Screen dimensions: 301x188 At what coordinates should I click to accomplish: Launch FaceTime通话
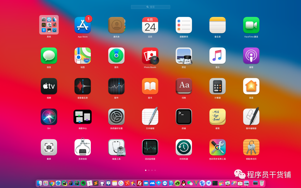tap(251, 25)
